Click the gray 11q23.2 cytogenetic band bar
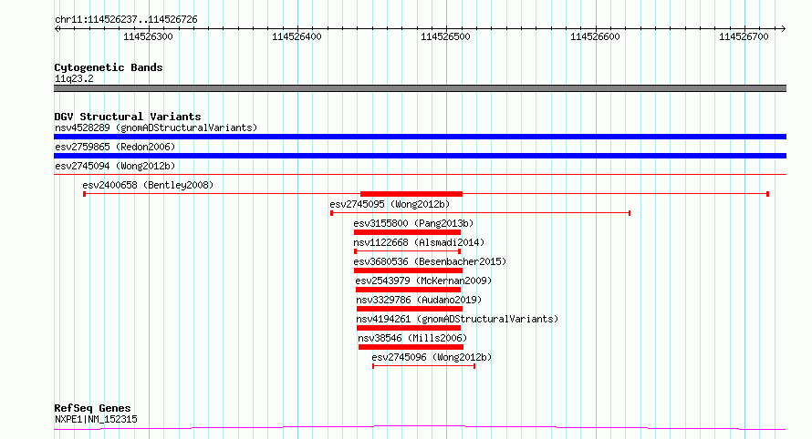This screenshot has width=812, height=439. click(420, 88)
